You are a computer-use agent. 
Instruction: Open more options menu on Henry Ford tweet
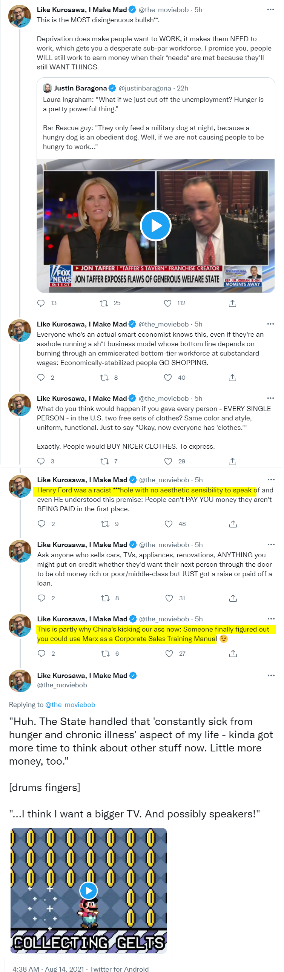click(x=271, y=480)
